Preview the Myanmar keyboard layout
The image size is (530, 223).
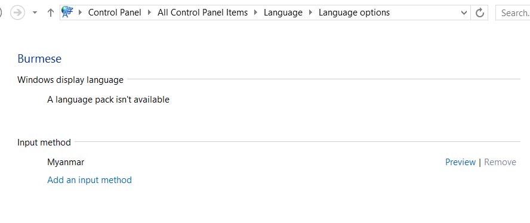[x=460, y=162]
